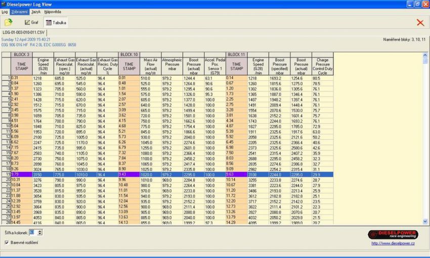Click the 1693.2 boost specified cell

(x=279, y=78)
